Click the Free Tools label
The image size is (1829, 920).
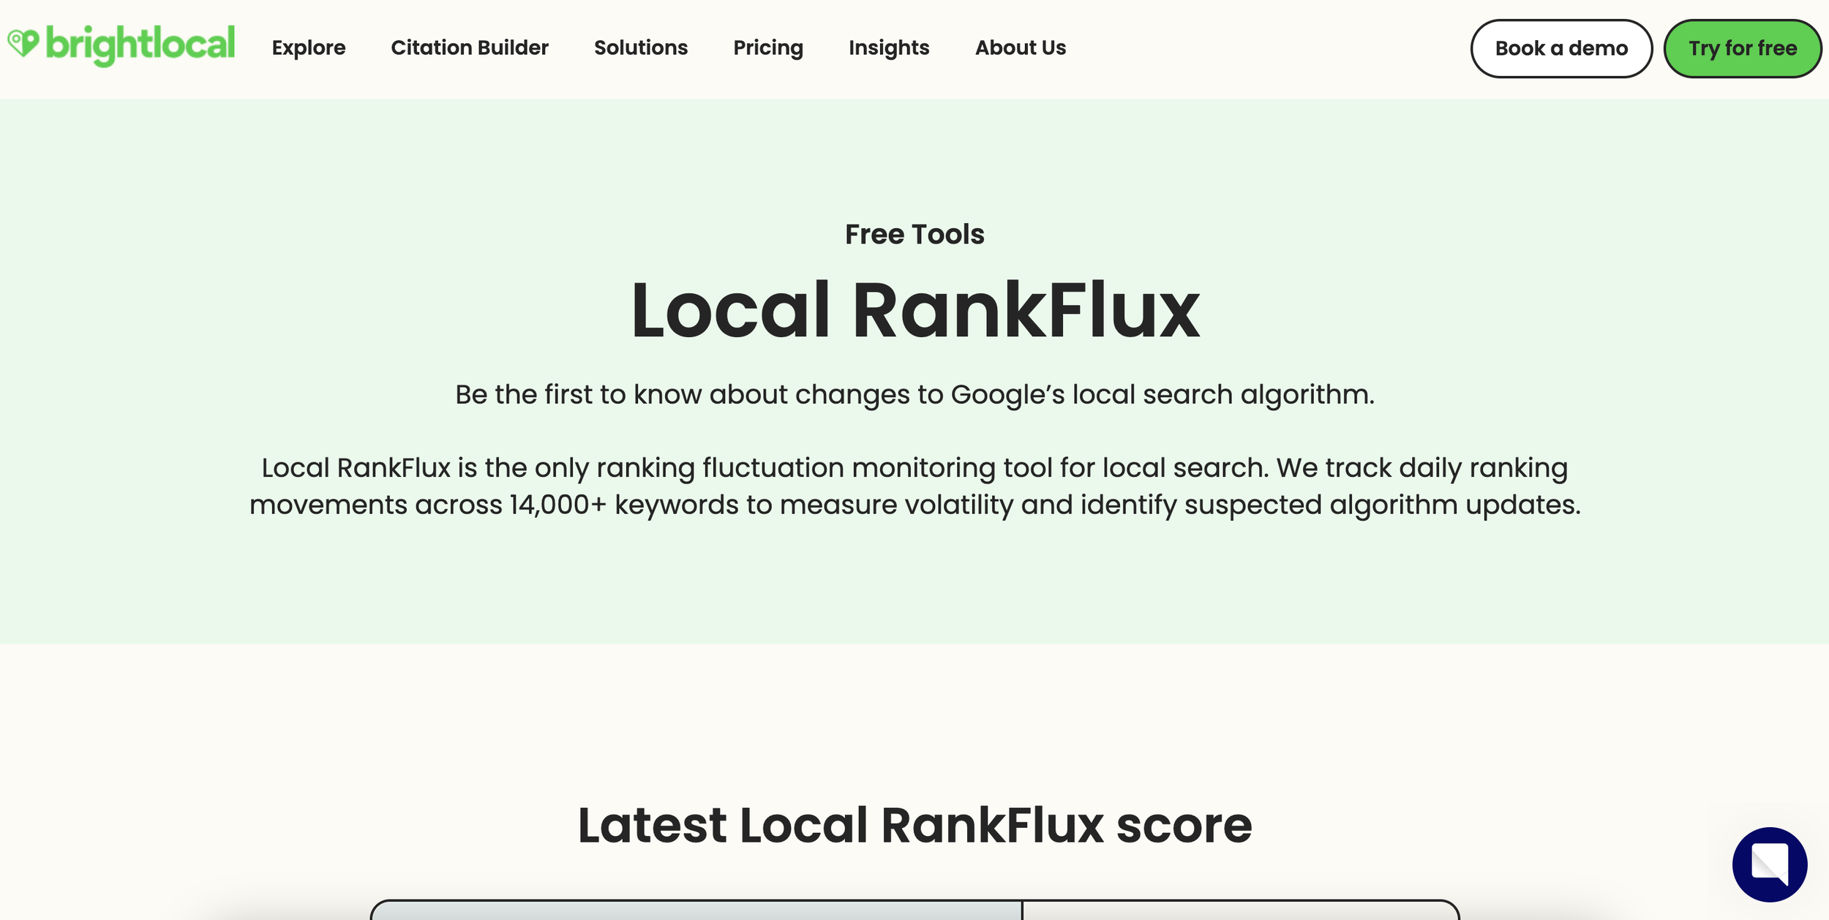(x=914, y=234)
